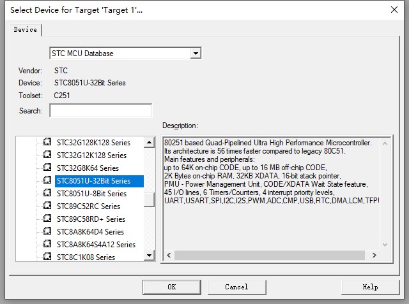Click description horizontal scroll left arrow
The image size is (409, 304).
[x=169, y=255]
